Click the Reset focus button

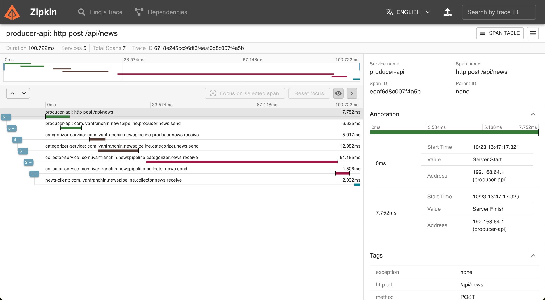tap(309, 93)
